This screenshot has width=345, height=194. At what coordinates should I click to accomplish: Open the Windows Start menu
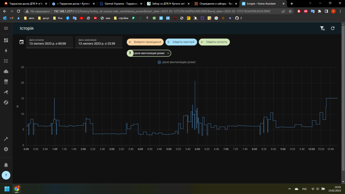(7, 189)
